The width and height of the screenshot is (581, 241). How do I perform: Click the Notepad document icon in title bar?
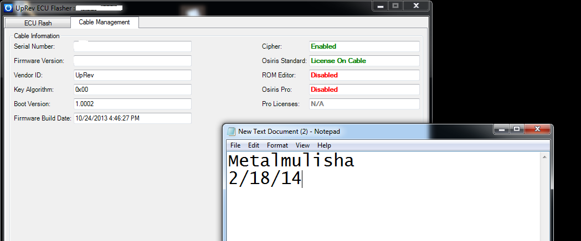pos(231,132)
